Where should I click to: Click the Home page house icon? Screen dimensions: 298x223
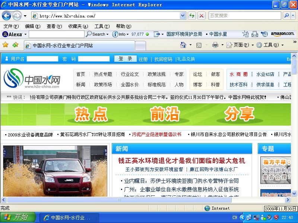click(x=183, y=45)
